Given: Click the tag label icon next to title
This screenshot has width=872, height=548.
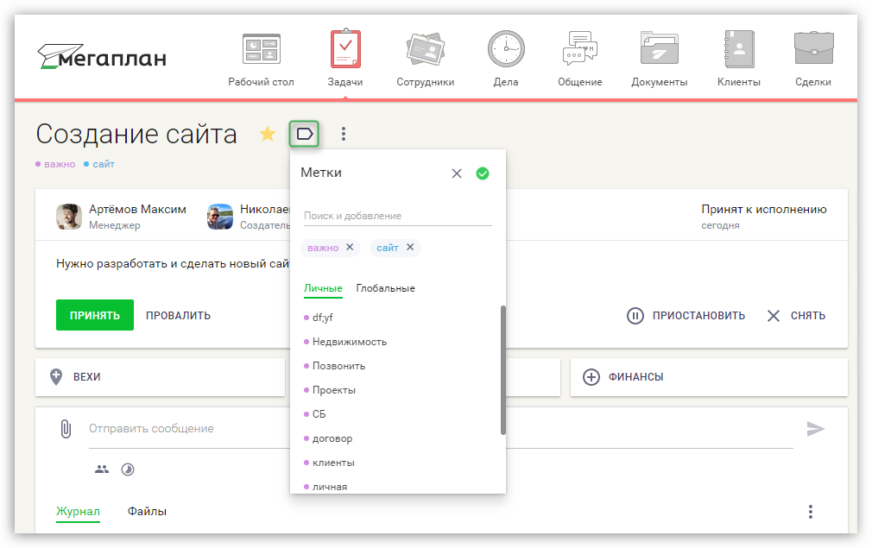Looking at the screenshot, I should point(304,134).
